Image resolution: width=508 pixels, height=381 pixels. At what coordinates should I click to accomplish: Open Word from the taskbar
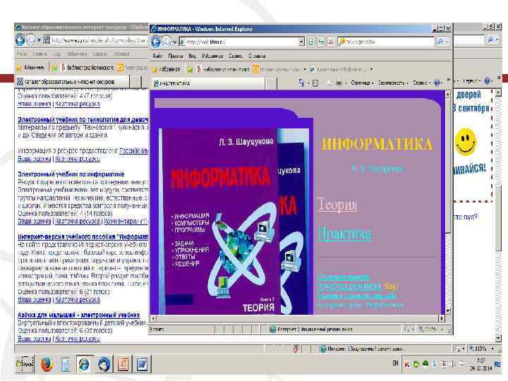click(x=142, y=365)
